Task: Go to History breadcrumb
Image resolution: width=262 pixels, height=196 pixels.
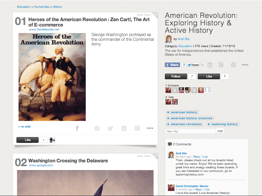Action: [57, 7]
